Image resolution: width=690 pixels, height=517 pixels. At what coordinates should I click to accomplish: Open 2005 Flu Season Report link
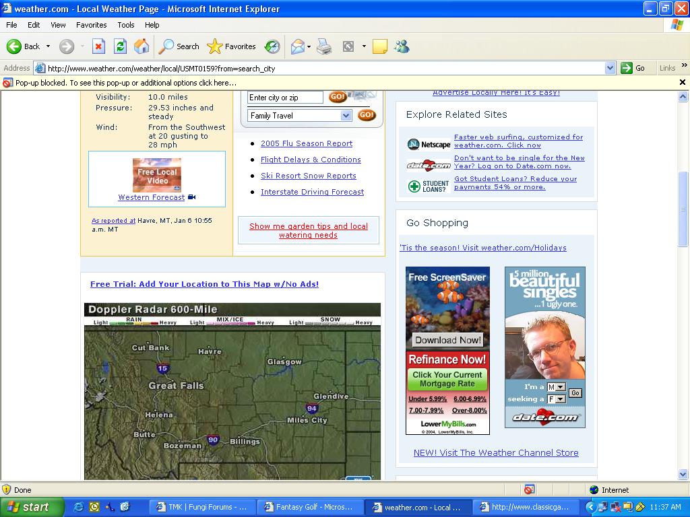pos(307,143)
